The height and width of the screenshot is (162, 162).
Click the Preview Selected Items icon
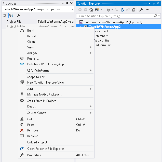(x=147, y=10)
